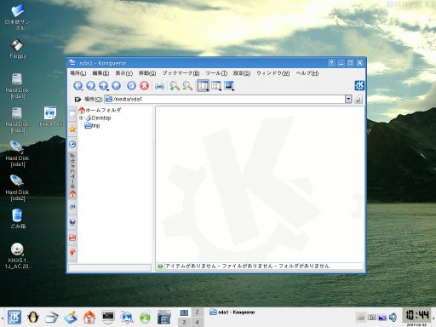Image resolution: width=436 pixels, height=327 pixels.
Task: Open the Bookmarks star sidebar tab
Action: coord(72,129)
